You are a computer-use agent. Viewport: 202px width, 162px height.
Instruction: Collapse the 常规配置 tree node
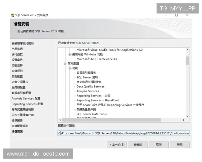(65, 64)
